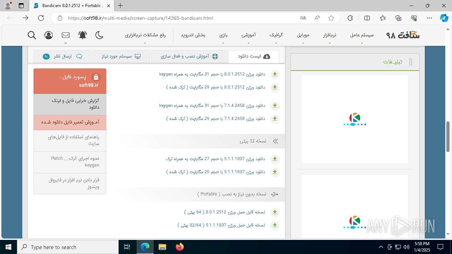
Task: Add page to favorites star icon
Action: click(x=331, y=18)
